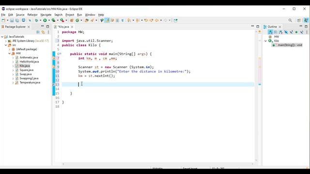The height and width of the screenshot is (174, 310).
Task: Select Swapping2.java in Package Explorer
Action: [x=29, y=78]
